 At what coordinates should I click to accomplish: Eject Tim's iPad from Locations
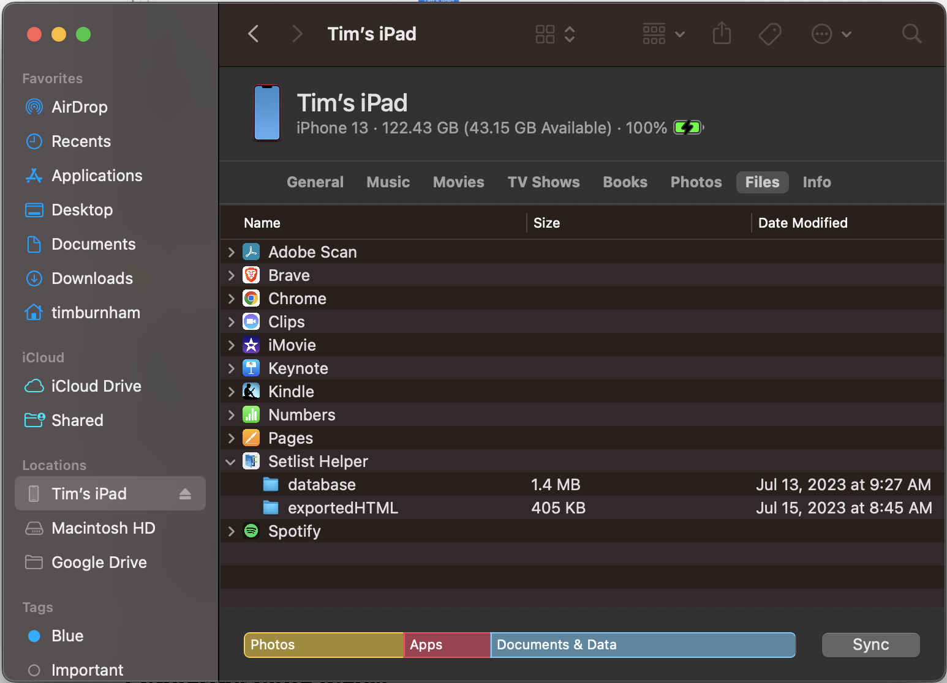(185, 493)
